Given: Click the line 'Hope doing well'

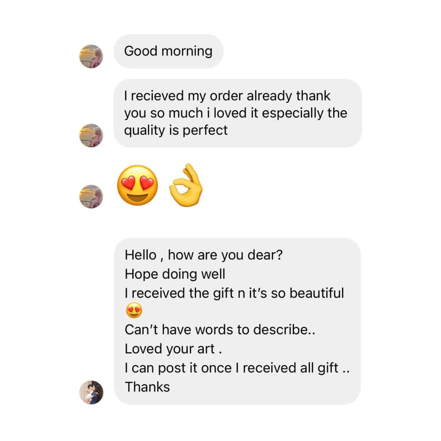Looking at the screenshot, I should (x=175, y=274).
